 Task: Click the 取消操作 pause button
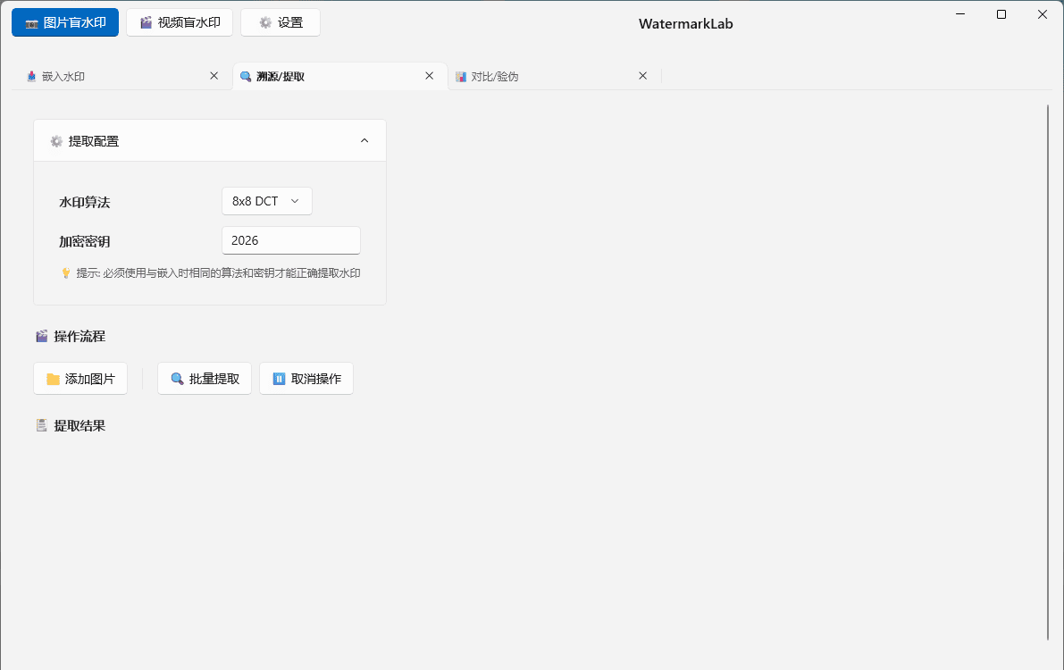click(x=306, y=379)
